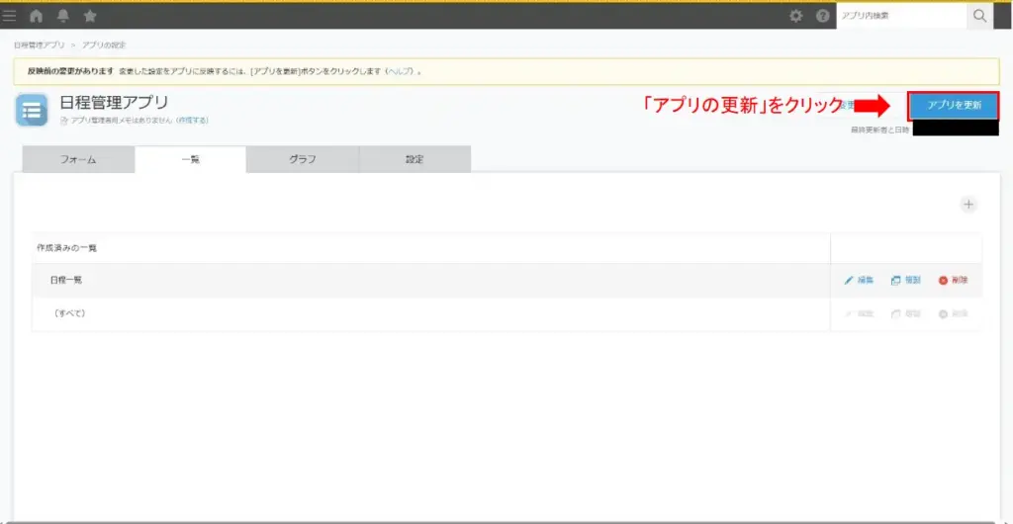Click the アプリを更新 button
Image resolution: width=1013 pixels, height=524 pixels.
pos(955,106)
